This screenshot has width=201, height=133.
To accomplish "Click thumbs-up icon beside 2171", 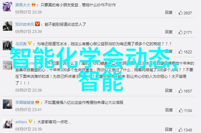I will click(x=180, y=32).
